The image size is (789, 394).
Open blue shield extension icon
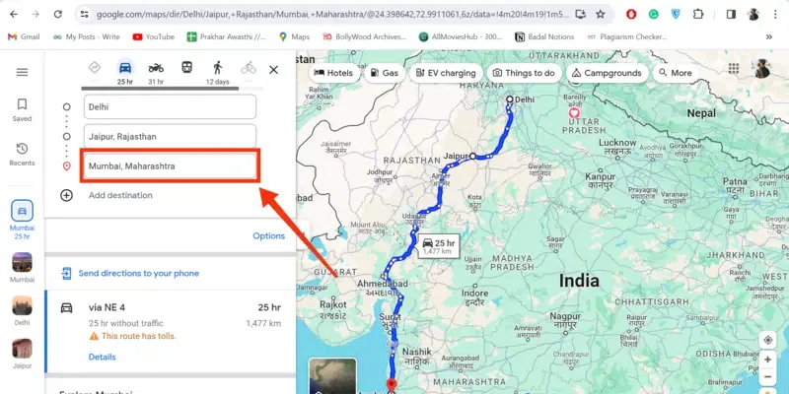pos(676,14)
